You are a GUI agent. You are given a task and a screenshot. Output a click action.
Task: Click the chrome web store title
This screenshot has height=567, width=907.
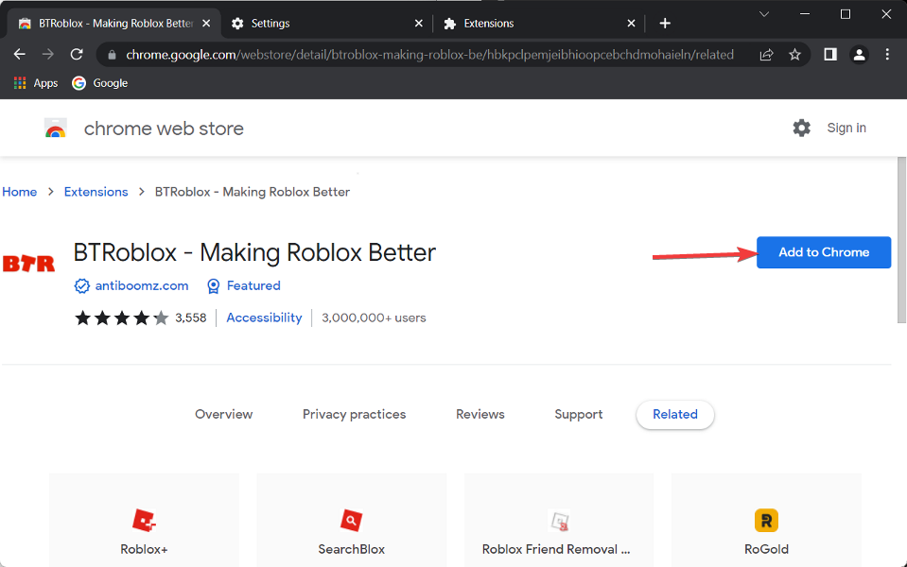[164, 129]
